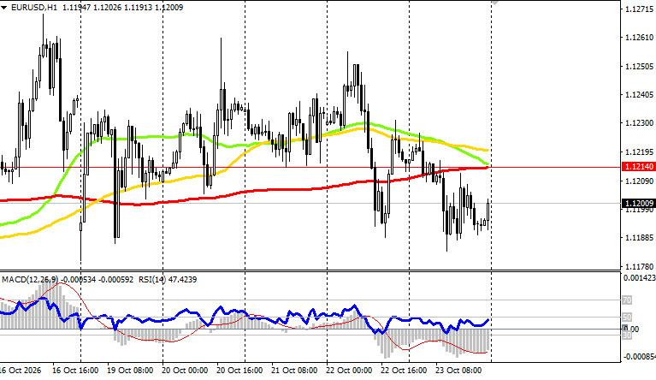Click the RSI 70 level label

pos(627,300)
